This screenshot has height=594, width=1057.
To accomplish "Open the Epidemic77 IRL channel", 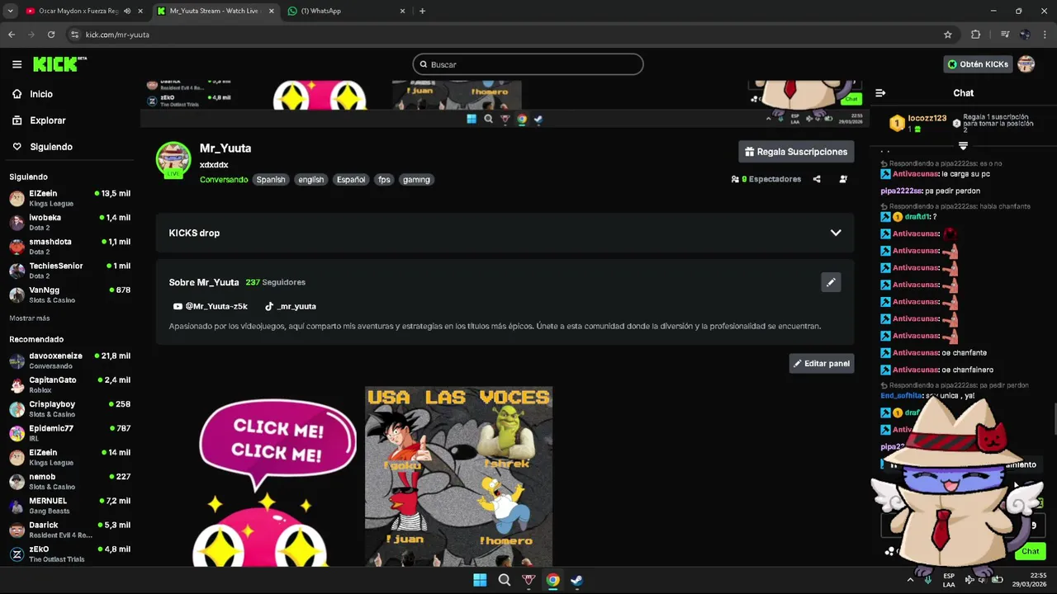I will click(69, 433).
